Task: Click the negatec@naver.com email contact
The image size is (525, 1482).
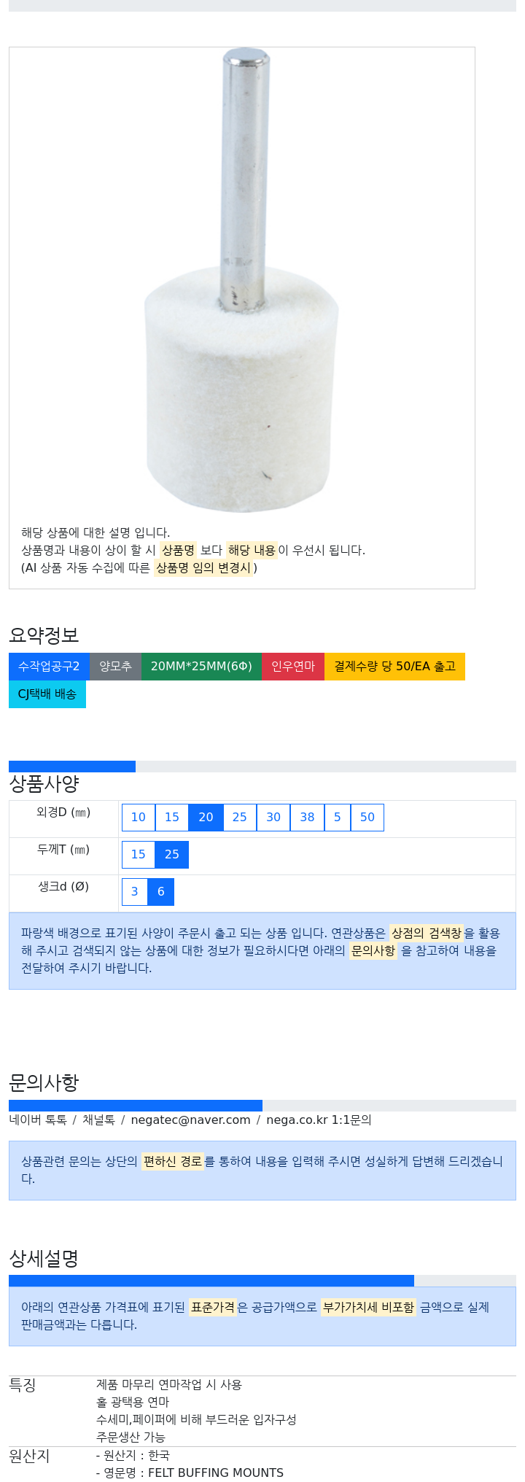Action: click(190, 1120)
